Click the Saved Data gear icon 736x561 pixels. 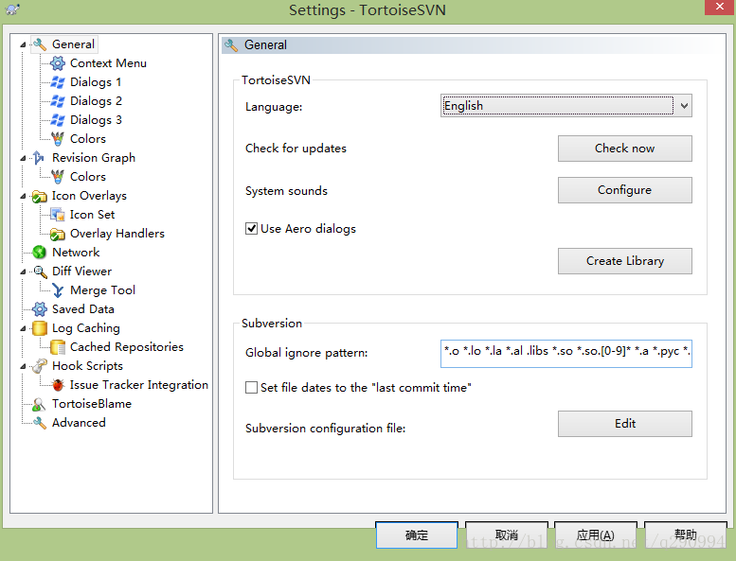(x=40, y=309)
